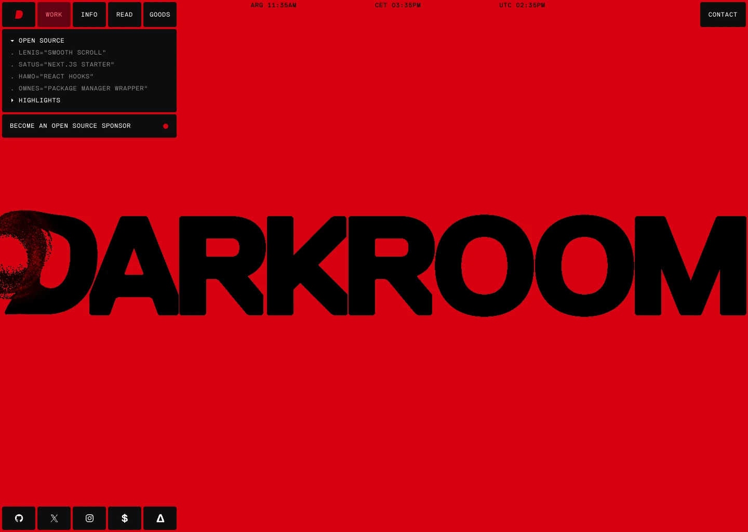Image resolution: width=748 pixels, height=532 pixels.
Task: Switch to the INFO tab
Action: click(89, 15)
